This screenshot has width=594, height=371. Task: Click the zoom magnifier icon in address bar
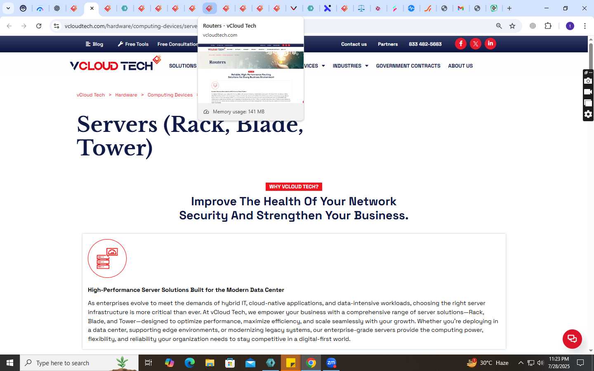(499, 26)
